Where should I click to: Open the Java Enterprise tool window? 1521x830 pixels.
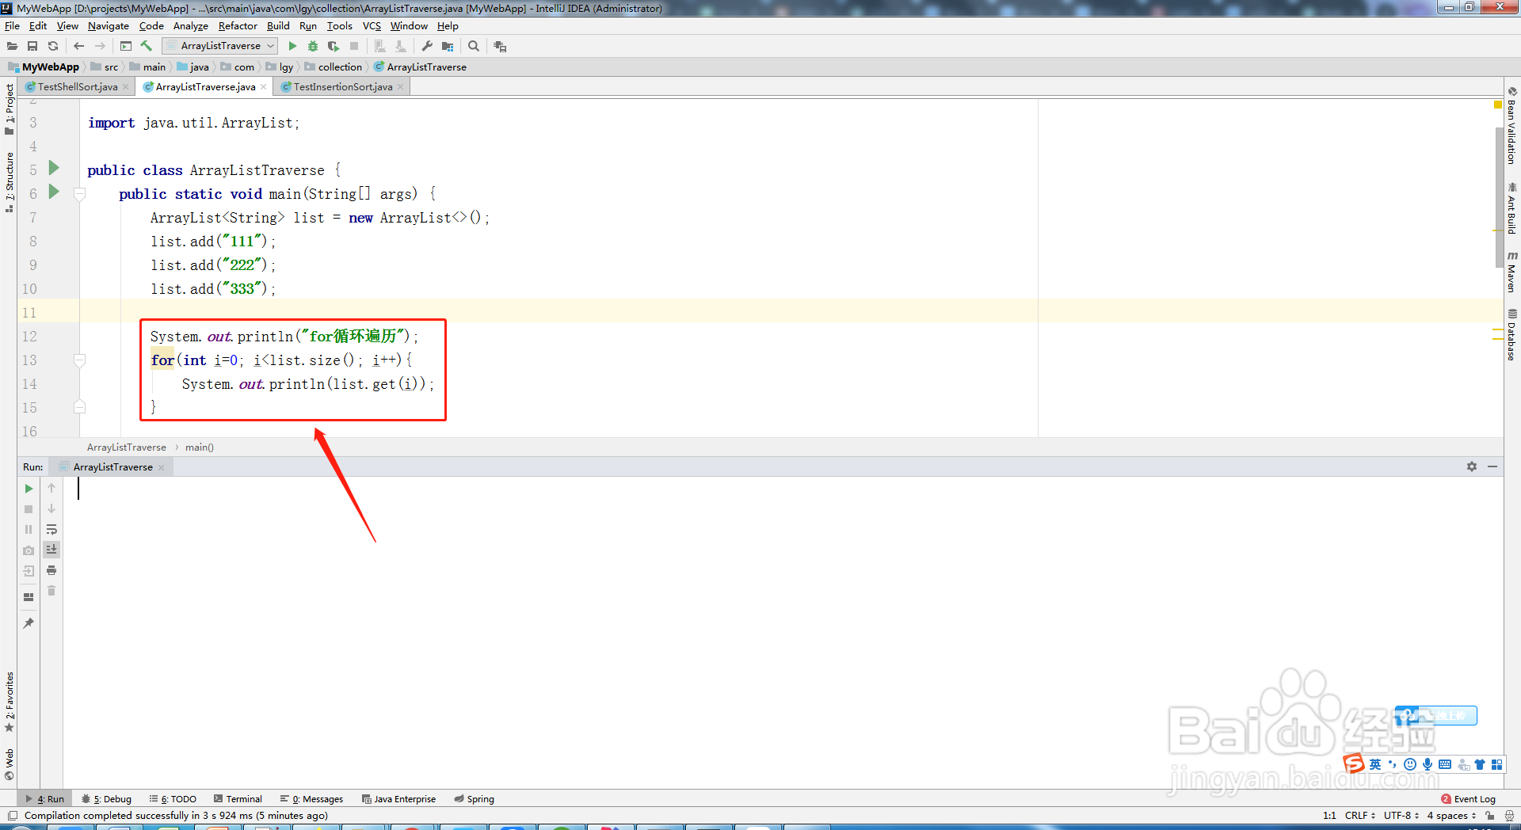pyautogui.click(x=398, y=799)
